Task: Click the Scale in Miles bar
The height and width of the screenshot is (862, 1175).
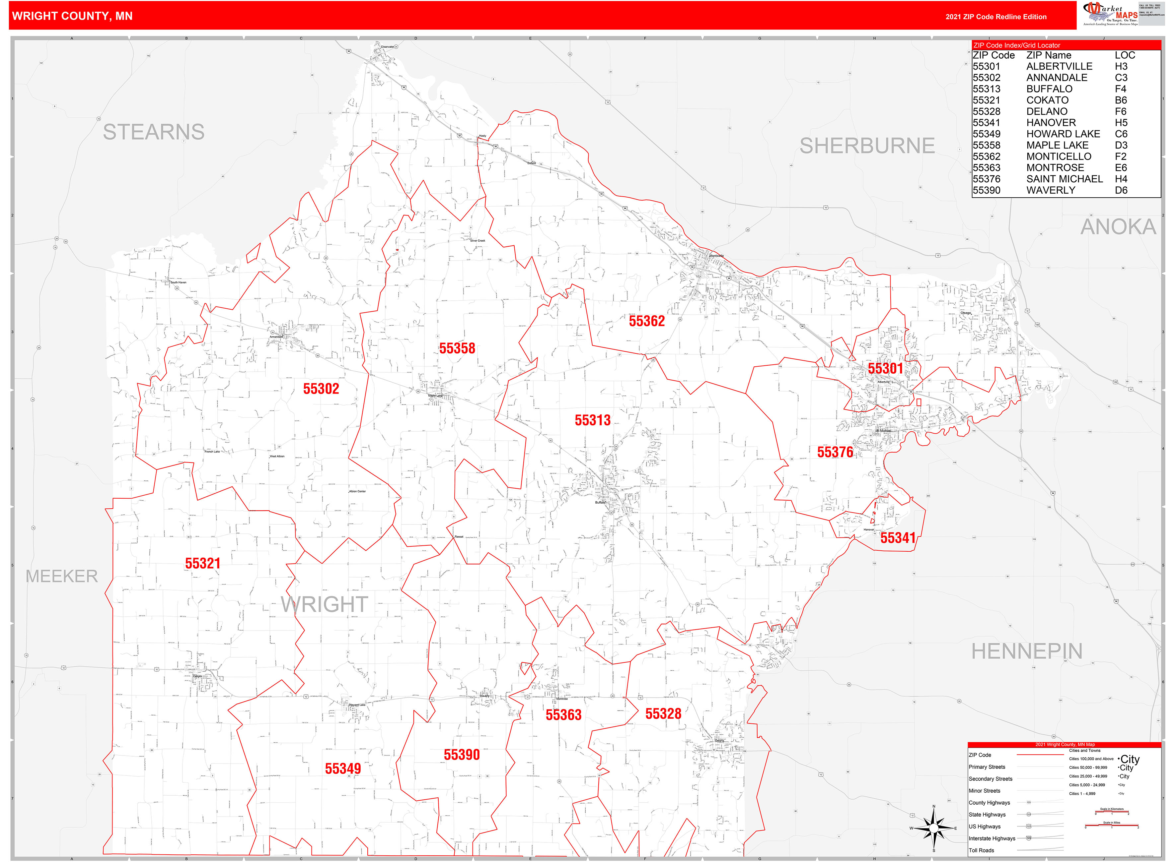Action: coord(1112,825)
